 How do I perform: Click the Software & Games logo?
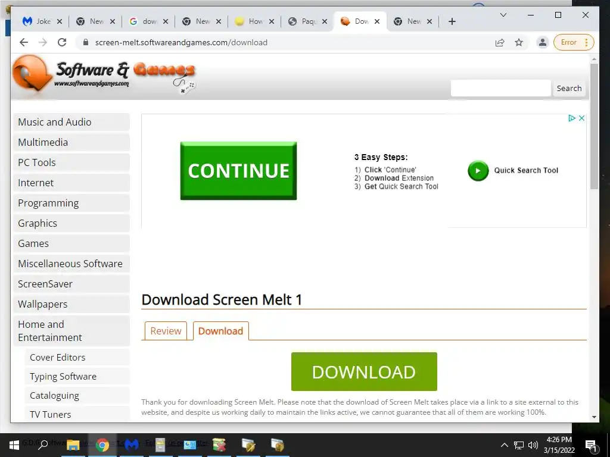(104, 76)
